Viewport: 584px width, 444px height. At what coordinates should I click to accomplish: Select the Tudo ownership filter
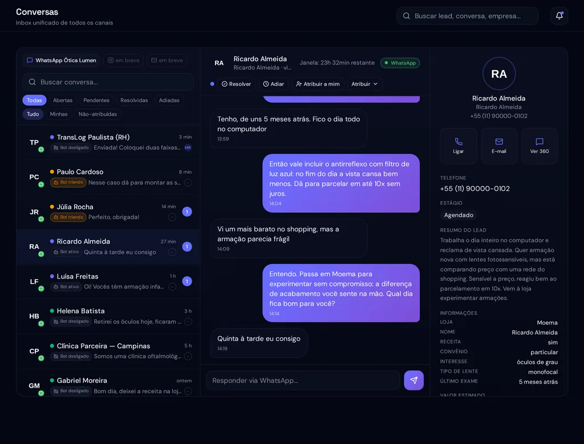33,114
